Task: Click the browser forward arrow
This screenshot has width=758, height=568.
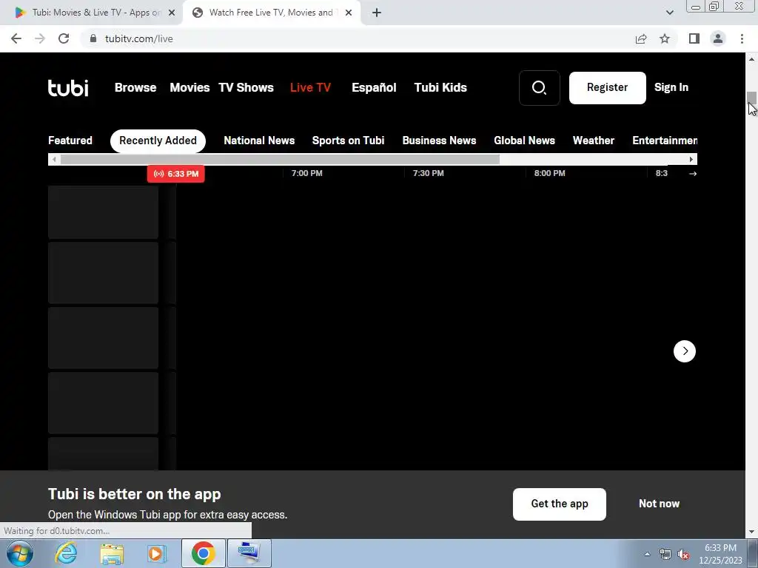Action: pos(40,38)
